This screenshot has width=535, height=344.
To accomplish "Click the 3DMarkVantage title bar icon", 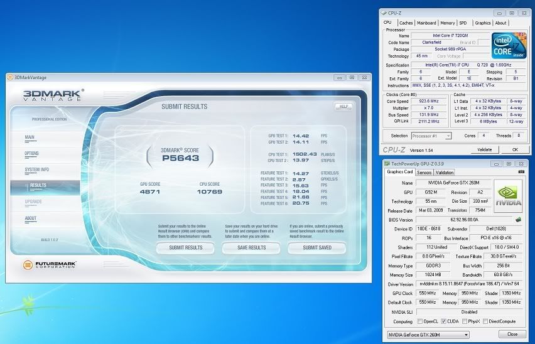I will click(x=10, y=77).
